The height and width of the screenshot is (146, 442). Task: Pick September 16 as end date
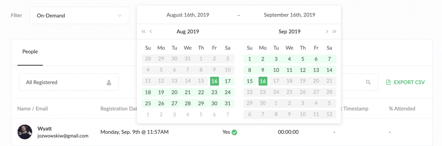263,81
